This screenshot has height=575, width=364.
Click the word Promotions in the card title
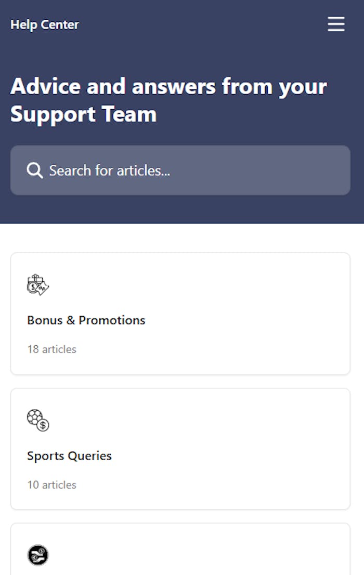click(112, 320)
